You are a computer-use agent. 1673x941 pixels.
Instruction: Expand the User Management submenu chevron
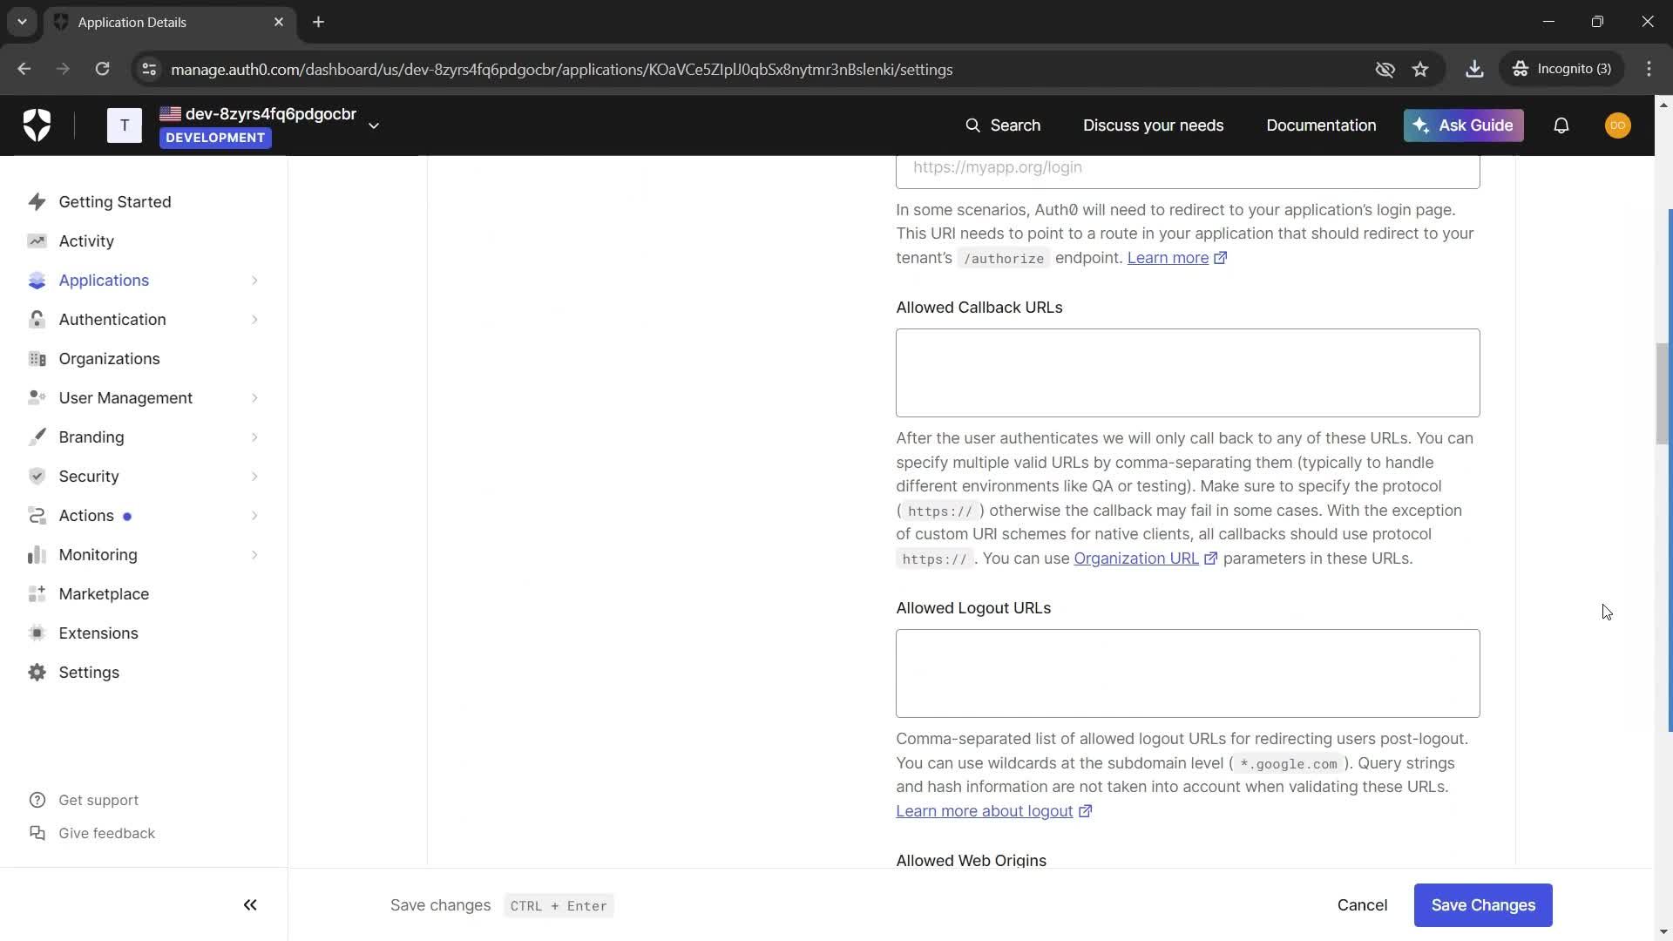pyautogui.click(x=254, y=398)
